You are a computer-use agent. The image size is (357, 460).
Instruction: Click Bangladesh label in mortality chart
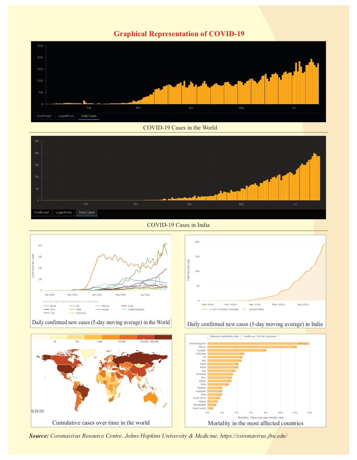click(x=200, y=405)
